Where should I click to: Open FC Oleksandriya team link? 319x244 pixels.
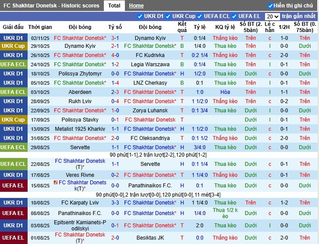150,138
